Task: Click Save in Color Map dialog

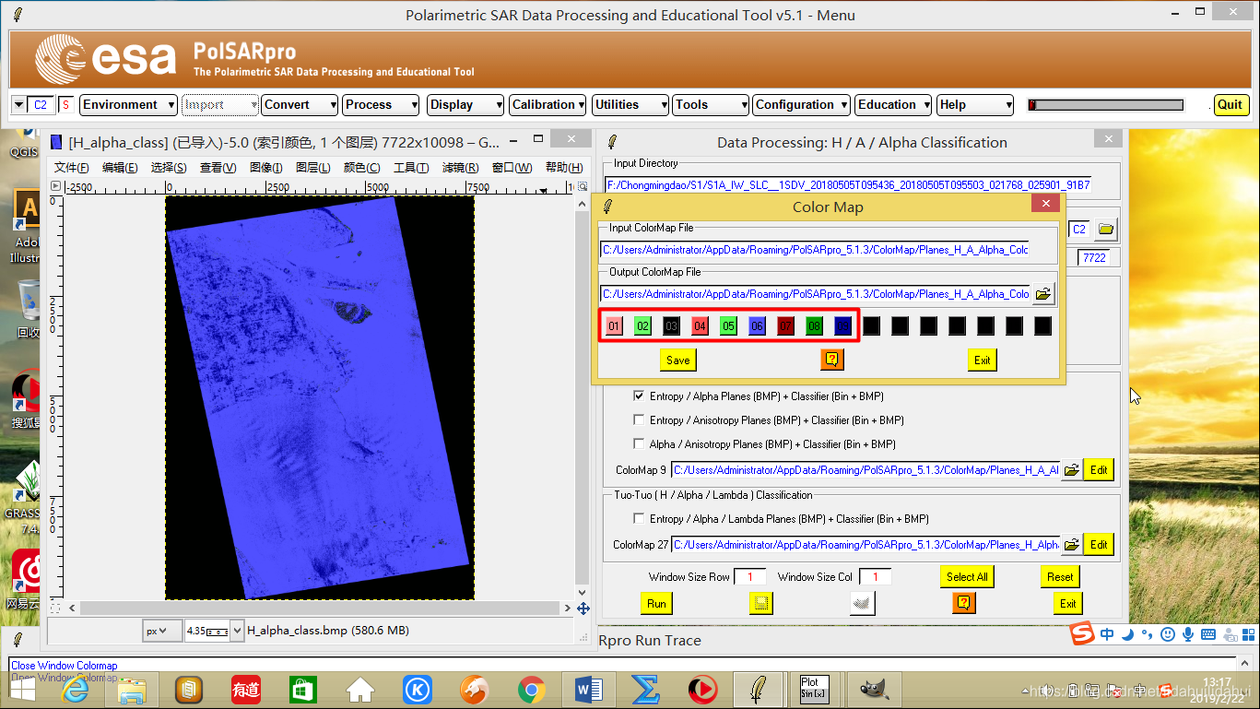Action: [x=677, y=360]
